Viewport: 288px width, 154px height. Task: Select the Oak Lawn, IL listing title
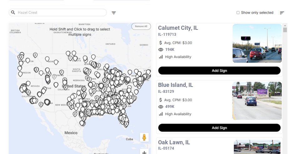(x=174, y=142)
